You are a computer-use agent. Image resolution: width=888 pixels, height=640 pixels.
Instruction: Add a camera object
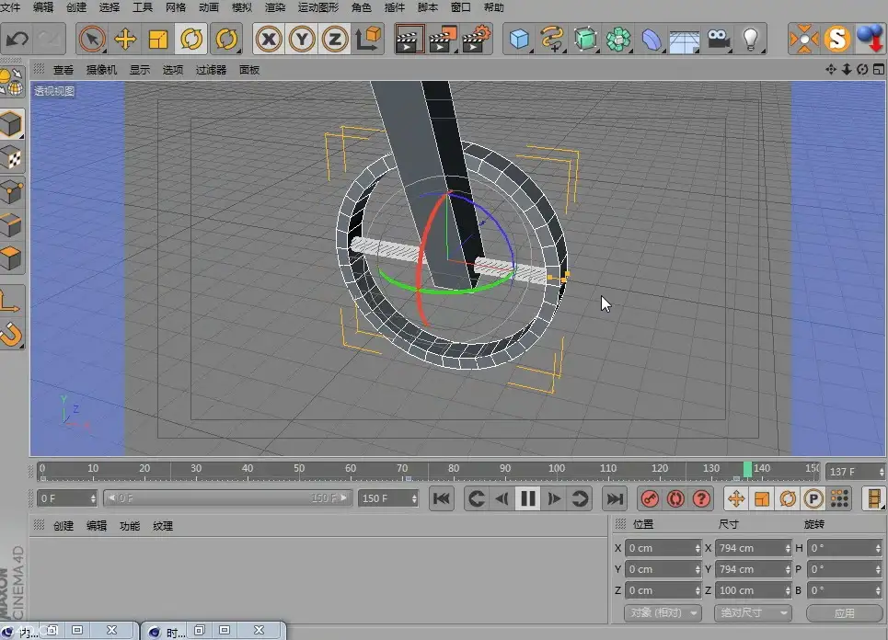718,39
